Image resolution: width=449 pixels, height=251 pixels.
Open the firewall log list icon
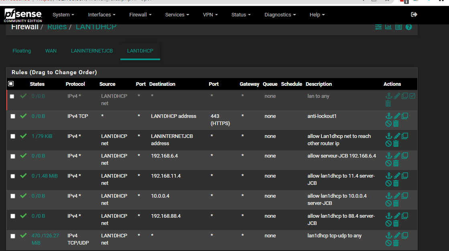[x=398, y=27]
